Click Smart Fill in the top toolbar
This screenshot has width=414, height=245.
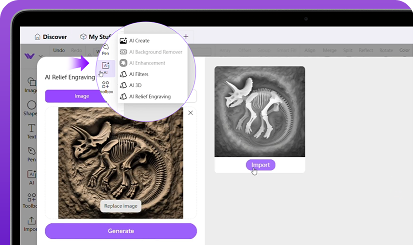coord(287,50)
